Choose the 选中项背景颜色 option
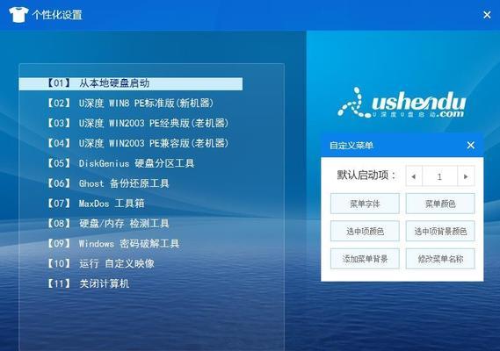 tap(440, 231)
